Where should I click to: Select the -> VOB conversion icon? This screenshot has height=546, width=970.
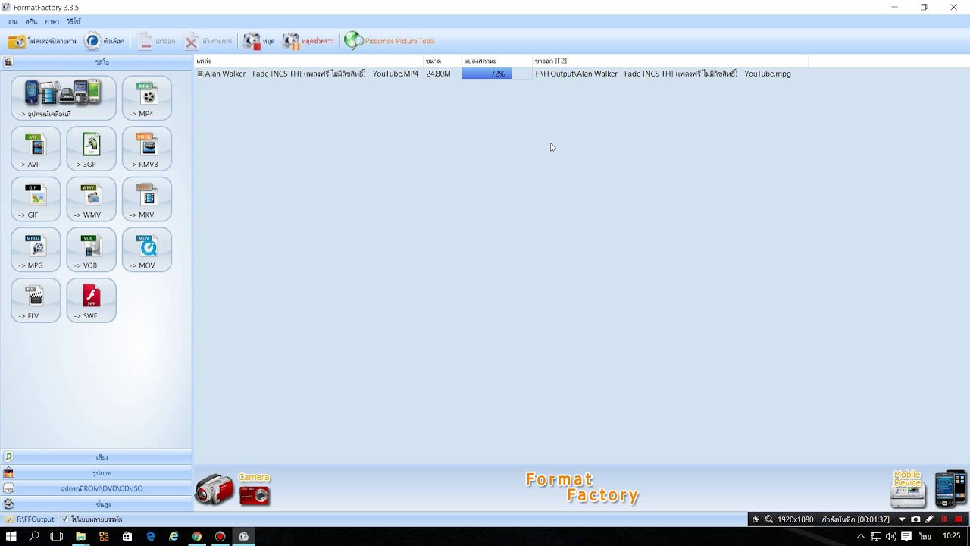click(x=91, y=249)
